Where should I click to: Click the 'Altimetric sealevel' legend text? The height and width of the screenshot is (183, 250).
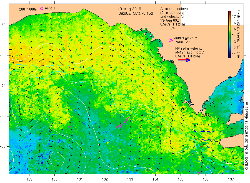174,9
